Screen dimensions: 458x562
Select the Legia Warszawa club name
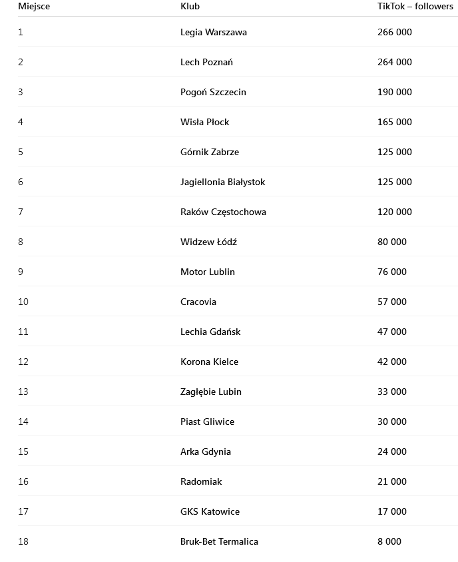[213, 32]
